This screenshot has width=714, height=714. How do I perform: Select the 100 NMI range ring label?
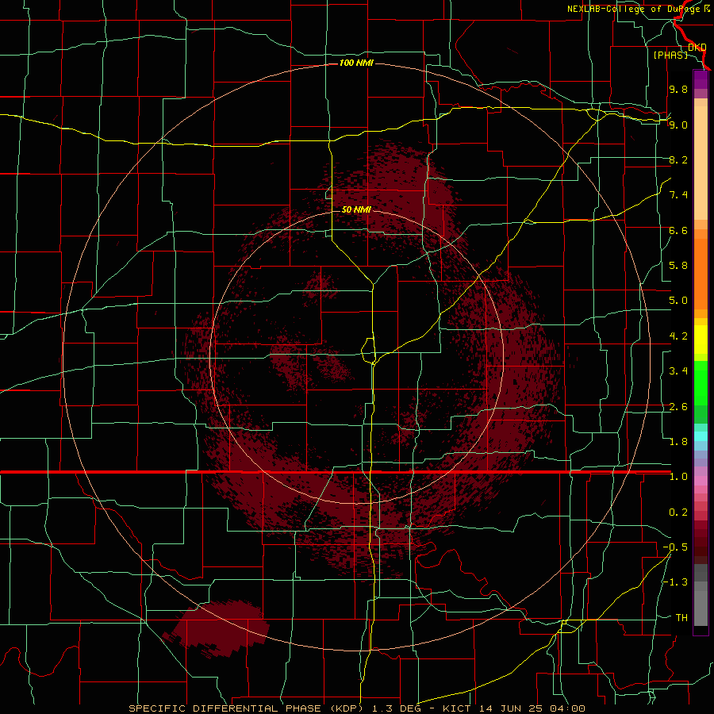[x=356, y=63]
